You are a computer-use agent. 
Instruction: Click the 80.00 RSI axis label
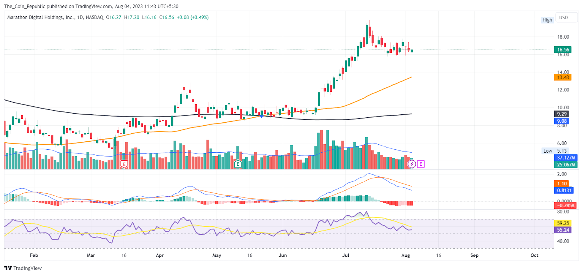[x=563, y=212]
